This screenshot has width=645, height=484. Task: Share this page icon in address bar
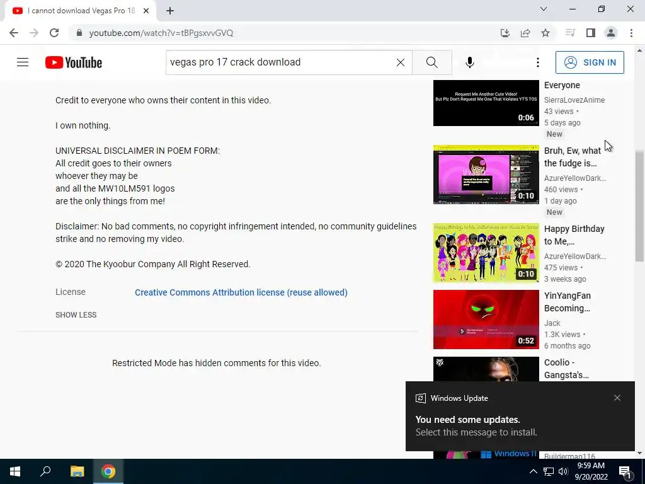click(x=525, y=33)
